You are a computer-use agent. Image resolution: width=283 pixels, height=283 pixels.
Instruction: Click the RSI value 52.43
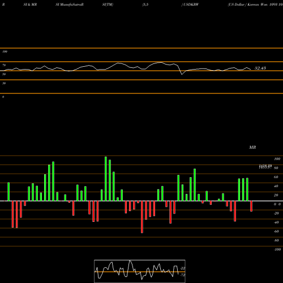tap(260, 68)
